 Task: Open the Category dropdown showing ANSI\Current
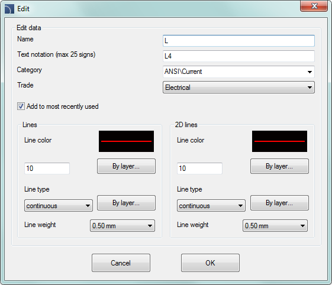238,72
